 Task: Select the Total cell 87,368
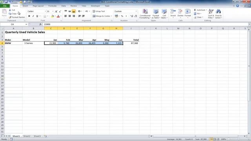[131, 43]
